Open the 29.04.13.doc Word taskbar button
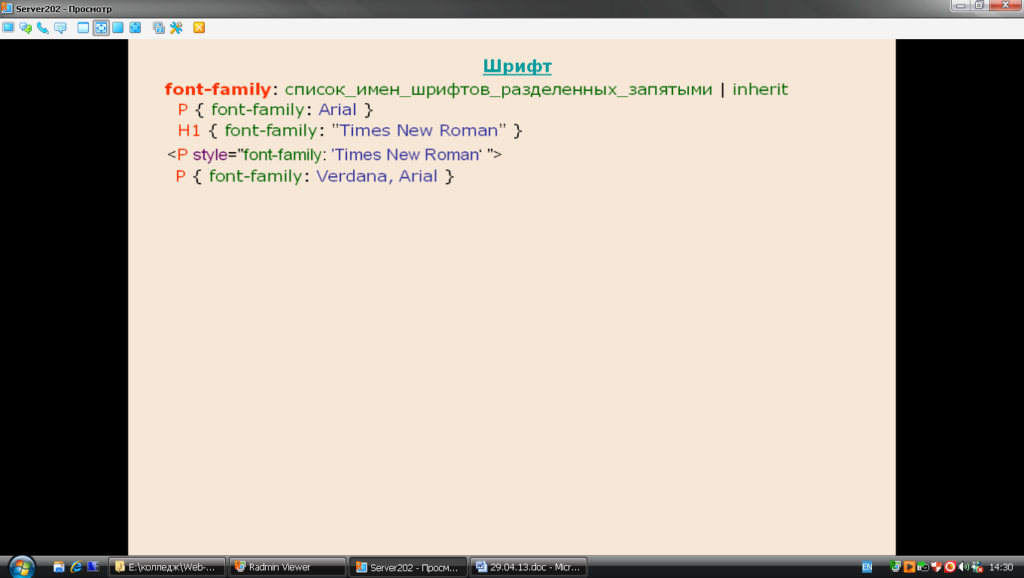Viewport: 1024px width, 578px height. pos(529,567)
